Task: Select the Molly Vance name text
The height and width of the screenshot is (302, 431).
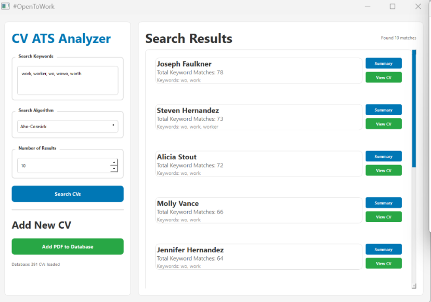Action: click(x=178, y=203)
